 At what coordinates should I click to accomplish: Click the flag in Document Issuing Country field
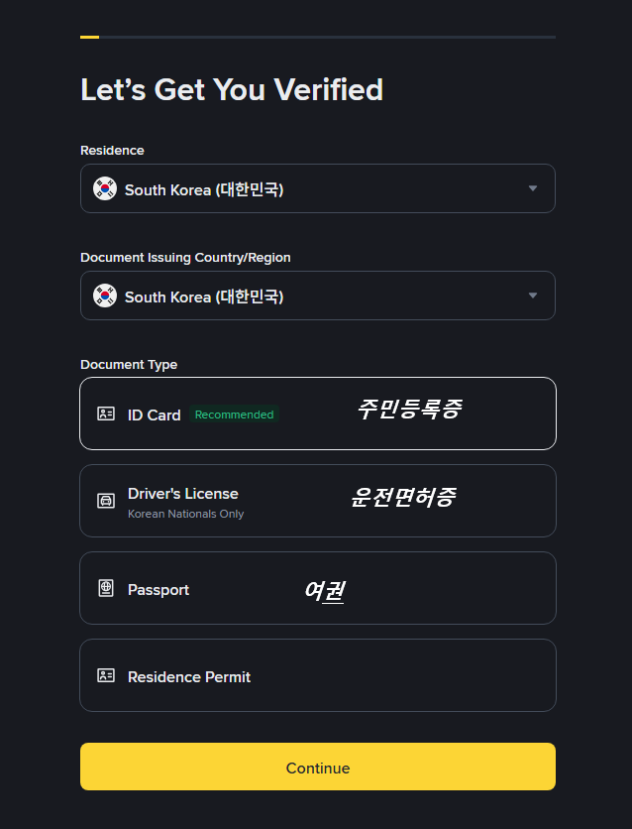[105, 296]
